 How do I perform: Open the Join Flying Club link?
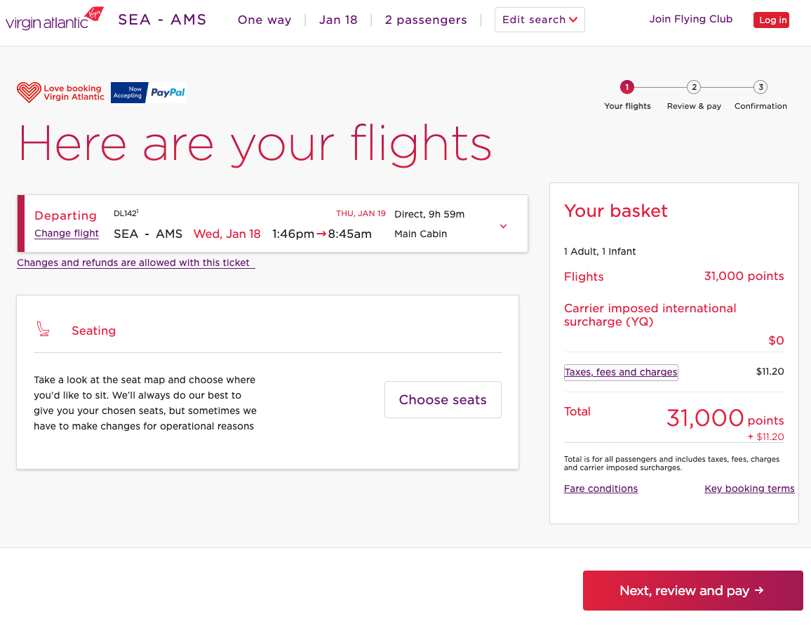[x=690, y=20]
